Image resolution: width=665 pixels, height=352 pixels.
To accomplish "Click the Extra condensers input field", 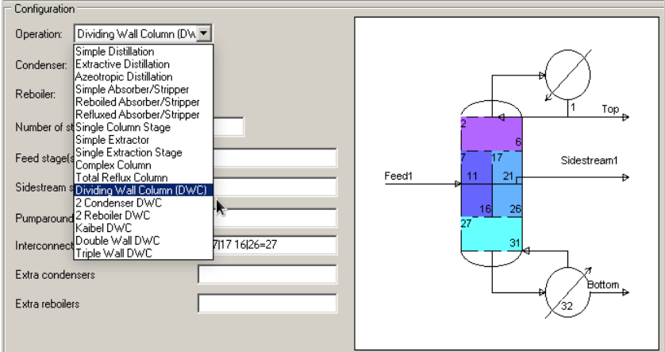I will pos(267,275).
